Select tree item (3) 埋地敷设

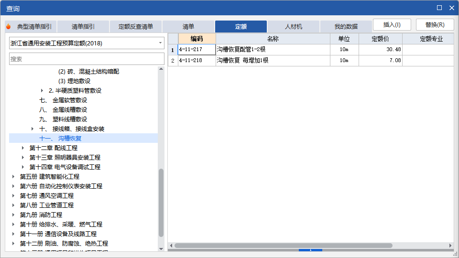[75, 81]
